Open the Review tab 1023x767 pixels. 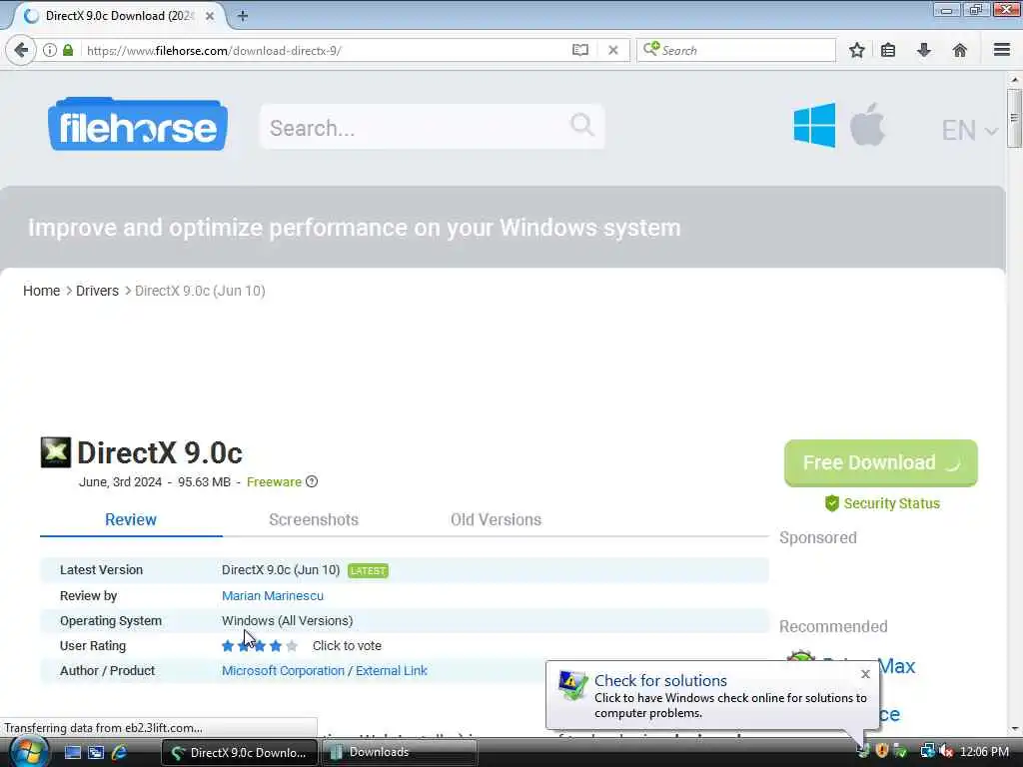pyautogui.click(x=131, y=519)
